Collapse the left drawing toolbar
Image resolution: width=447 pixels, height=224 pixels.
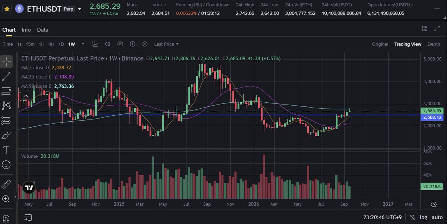click(16, 196)
